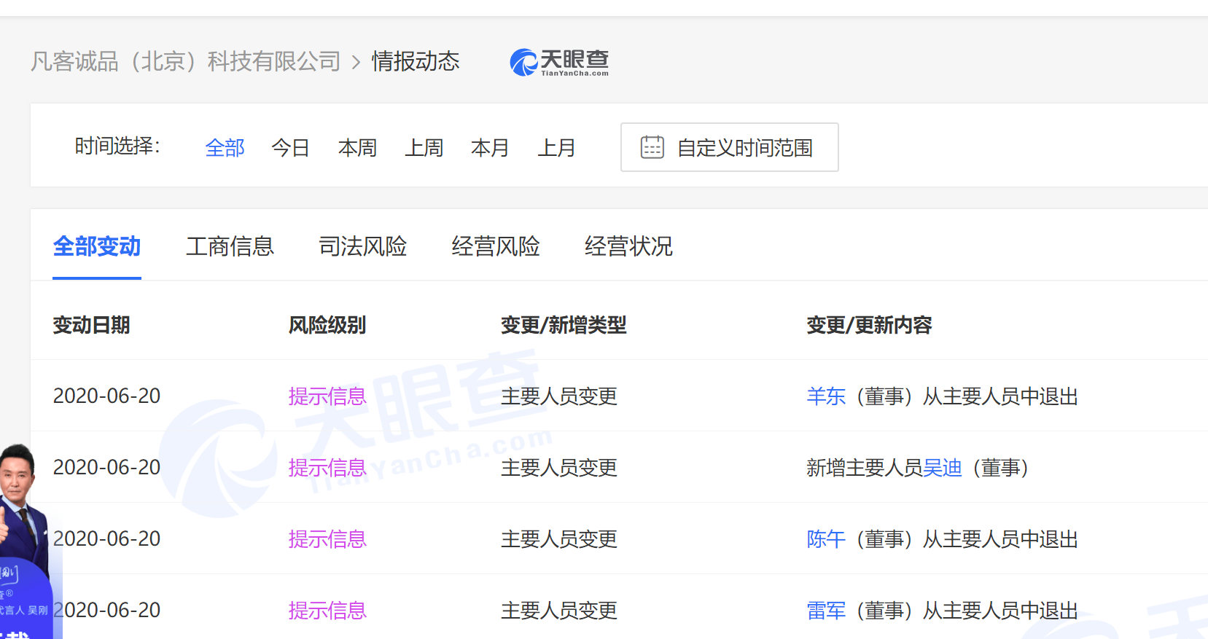The width and height of the screenshot is (1208, 639).
Task: Click the 时间选择 label
Action: pos(117,146)
